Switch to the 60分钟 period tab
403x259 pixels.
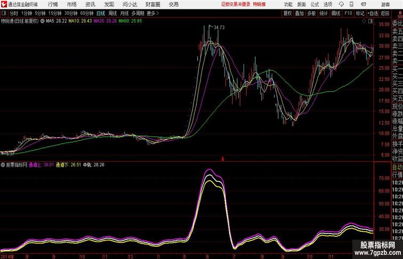[87, 13]
